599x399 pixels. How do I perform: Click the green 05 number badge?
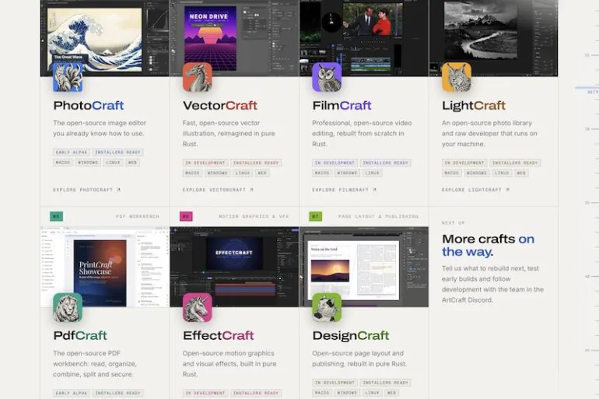pyautogui.click(x=56, y=216)
